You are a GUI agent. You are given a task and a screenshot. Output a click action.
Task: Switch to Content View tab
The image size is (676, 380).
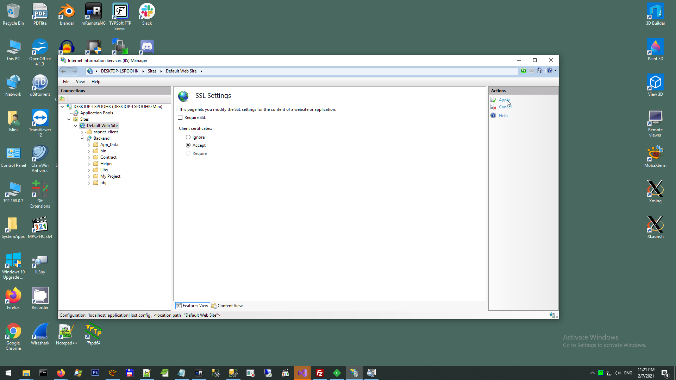click(227, 306)
